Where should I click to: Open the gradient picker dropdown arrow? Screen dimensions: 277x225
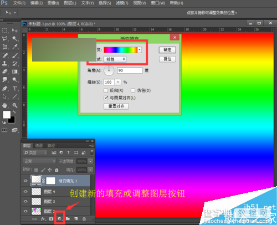pyautogui.click(x=140, y=50)
